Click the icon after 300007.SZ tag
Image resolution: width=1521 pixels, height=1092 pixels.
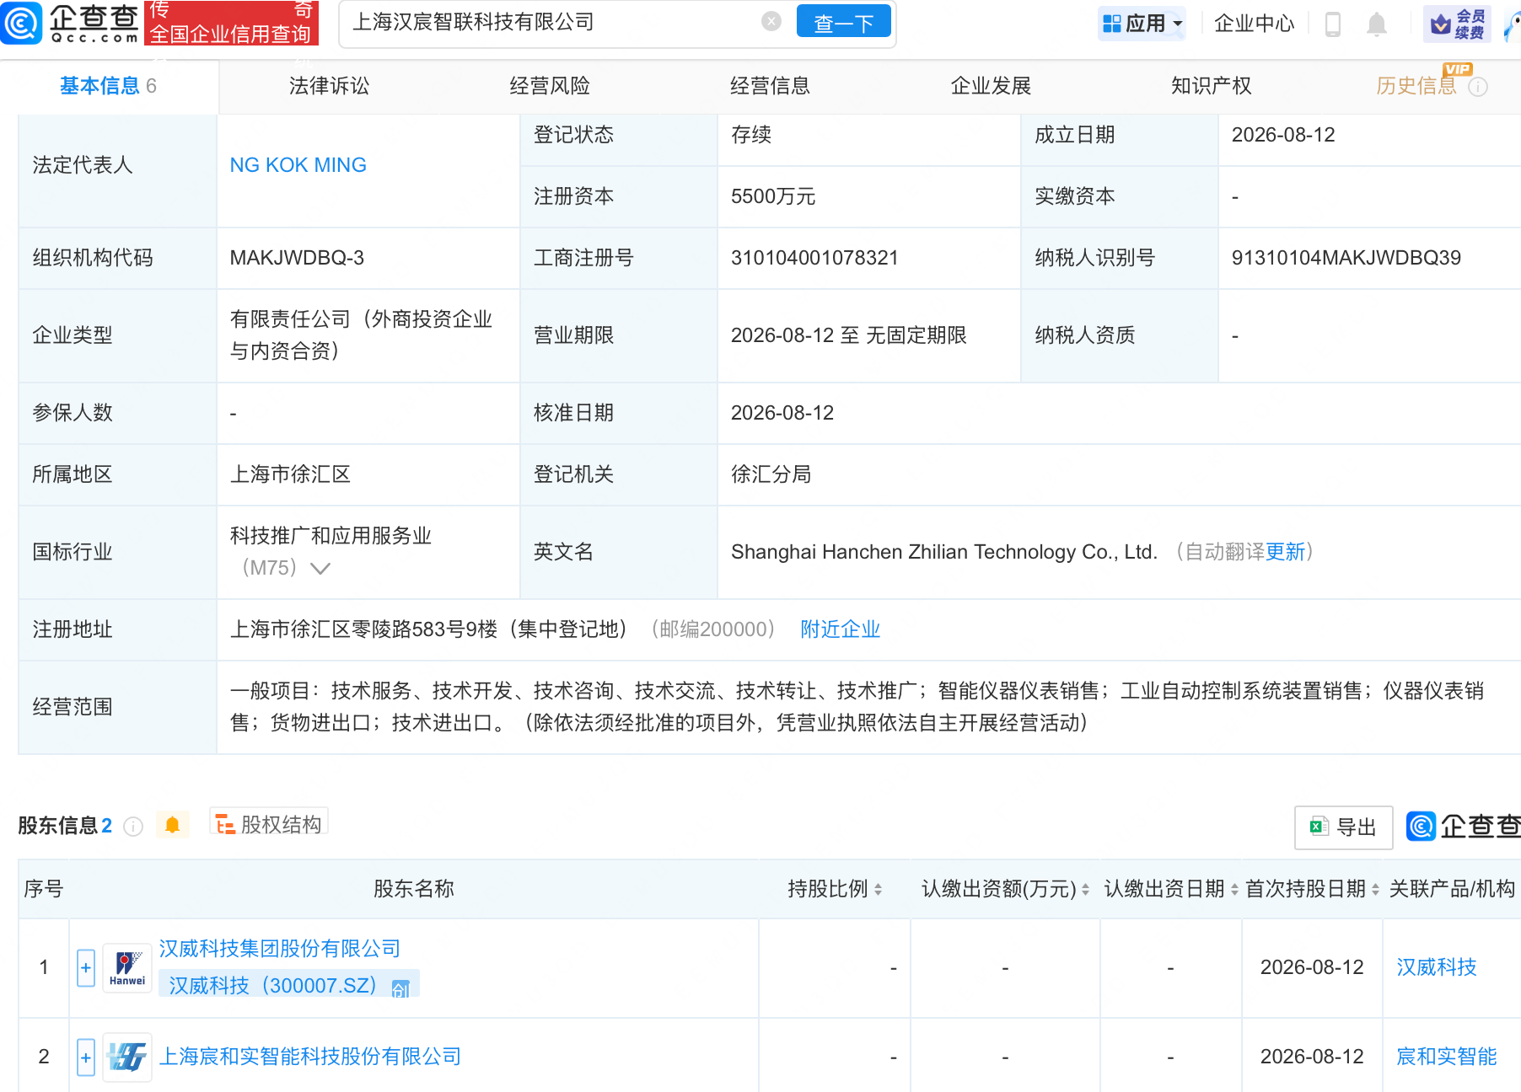tap(400, 988)
